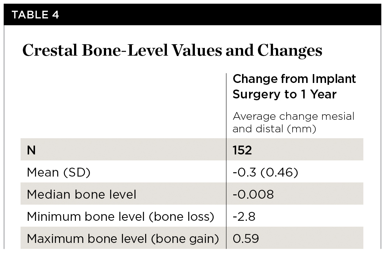Select the -2.8 minimum value
This screenshot has height=258, width=385.
pos(244,217)
